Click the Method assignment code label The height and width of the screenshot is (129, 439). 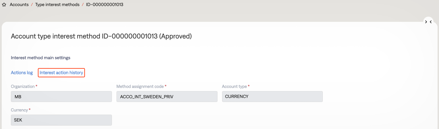coord(140,86)
